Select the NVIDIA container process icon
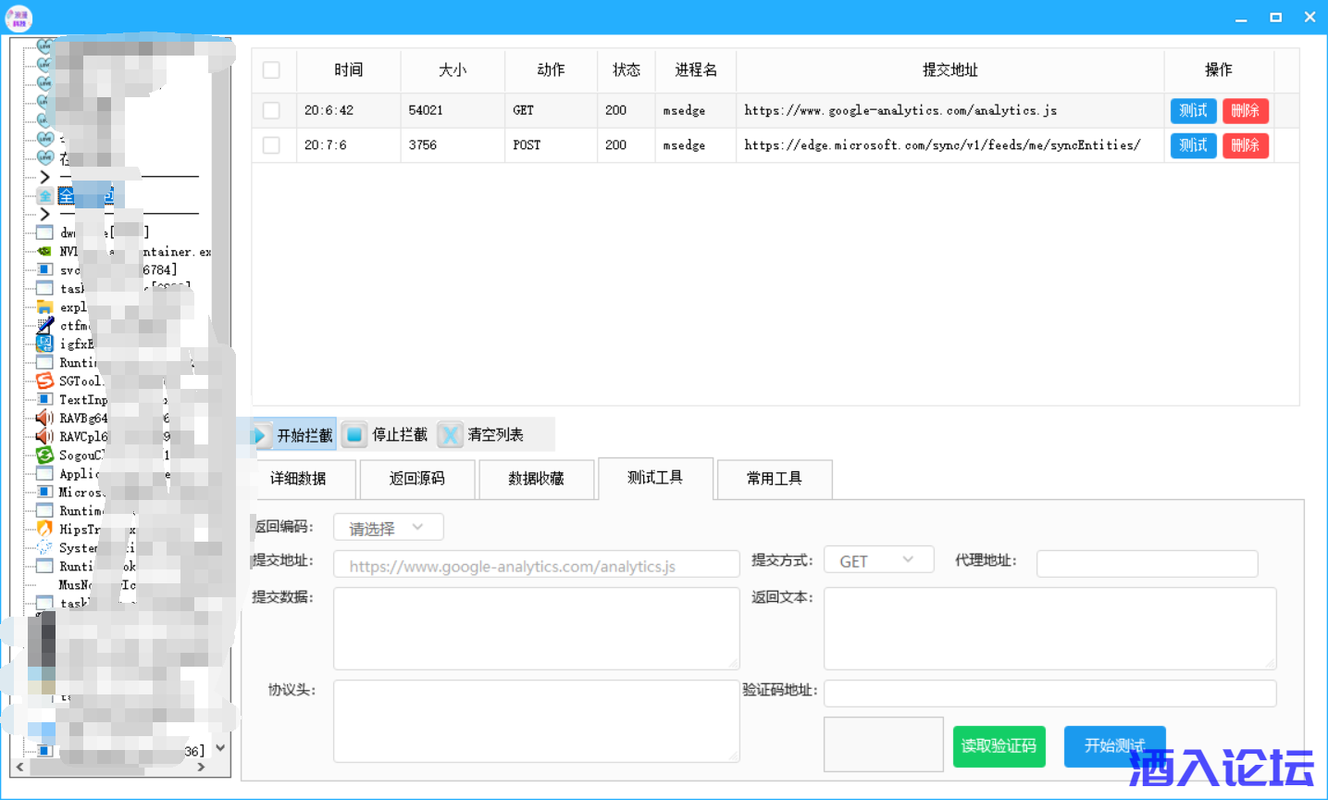The image size is (1328, 800). click(43, 251)
